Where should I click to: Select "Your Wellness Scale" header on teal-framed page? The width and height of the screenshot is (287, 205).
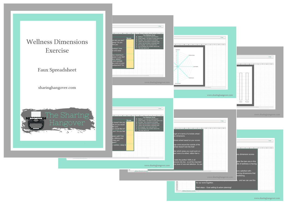coord(149,117)
